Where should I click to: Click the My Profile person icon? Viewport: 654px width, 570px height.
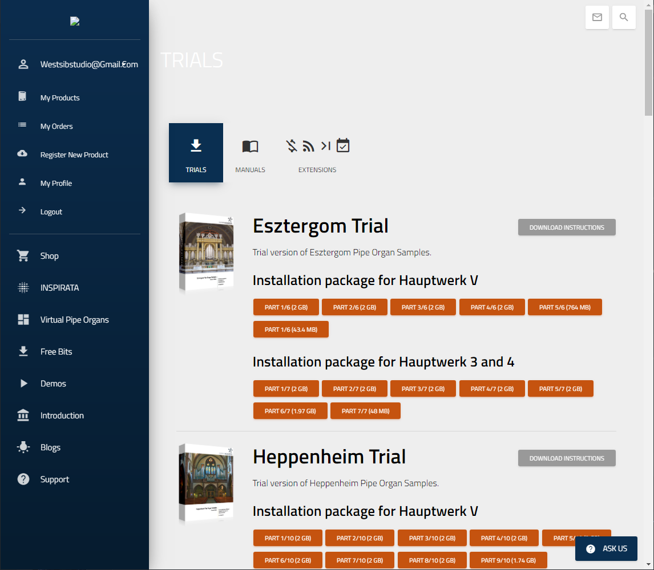[x=22, y=182]
